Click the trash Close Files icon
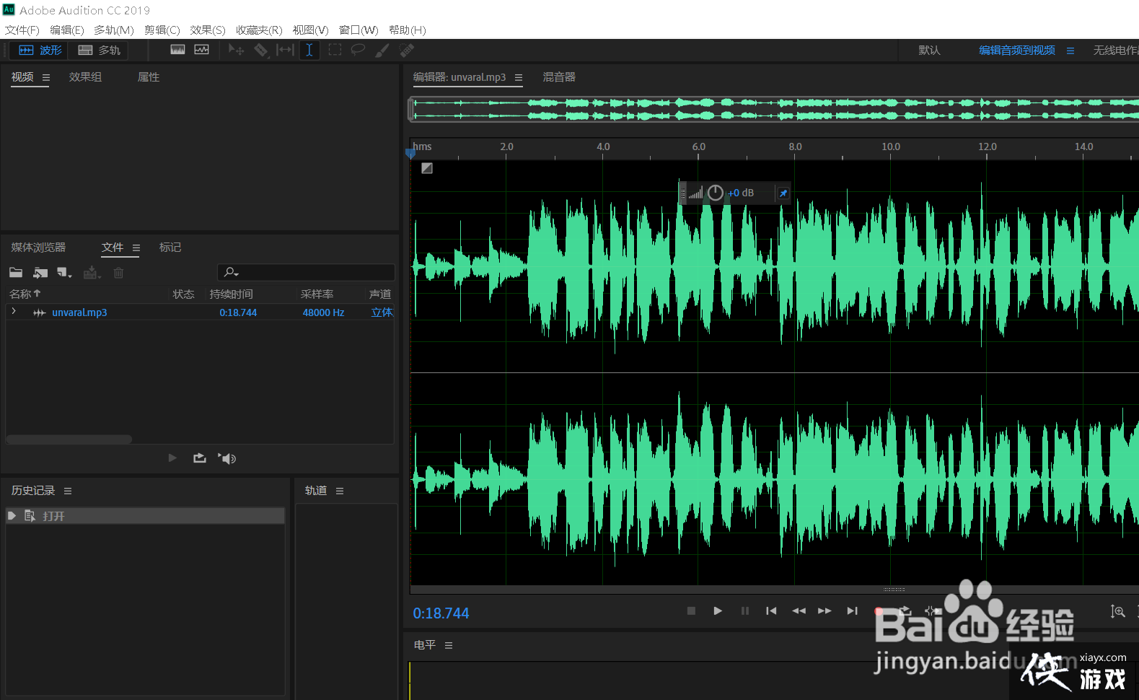The image size is (1139, 700). [118, 273]
